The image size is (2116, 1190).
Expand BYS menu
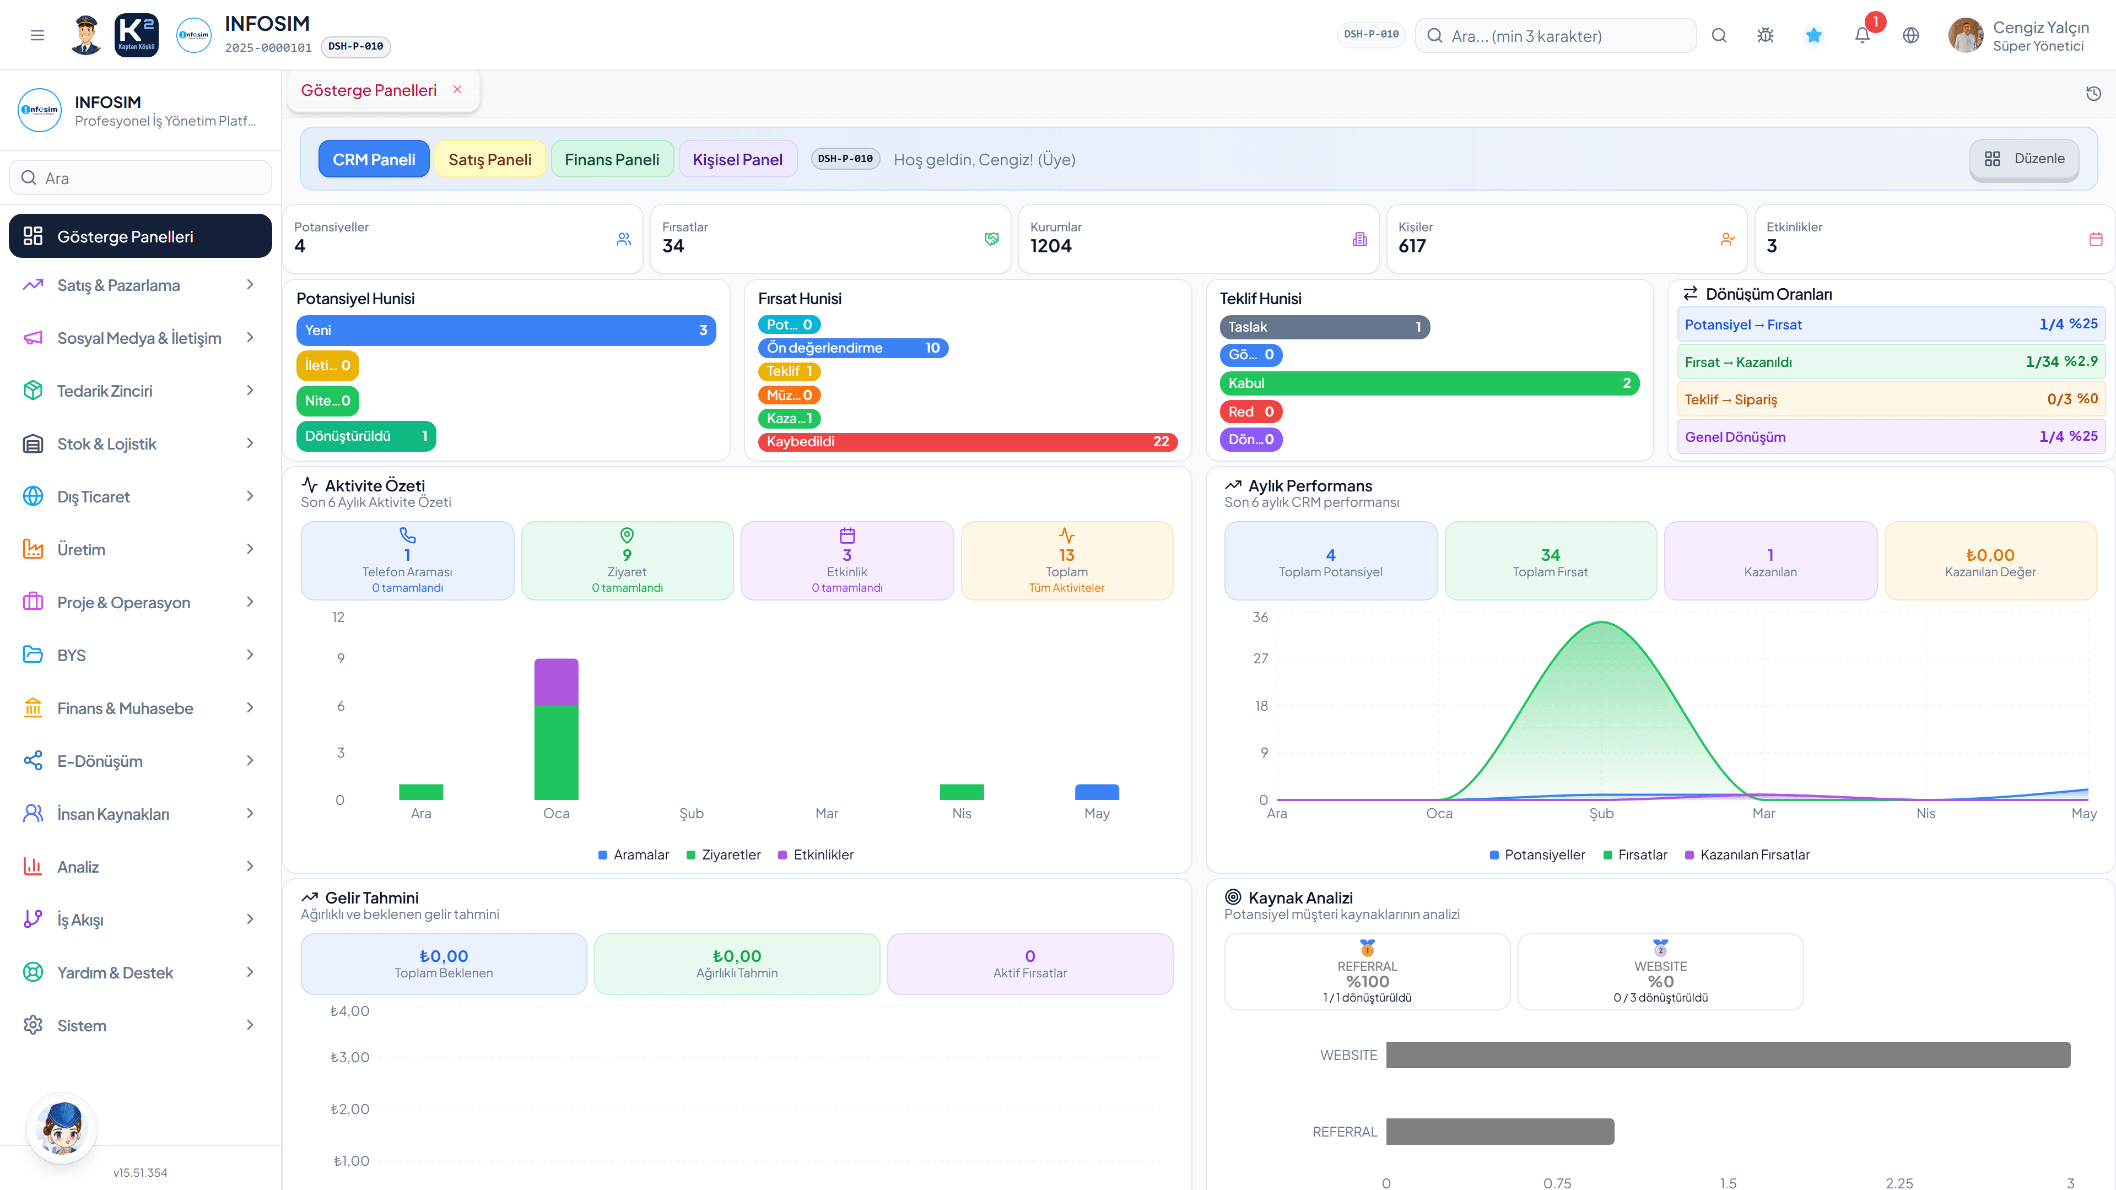[139, 656]
